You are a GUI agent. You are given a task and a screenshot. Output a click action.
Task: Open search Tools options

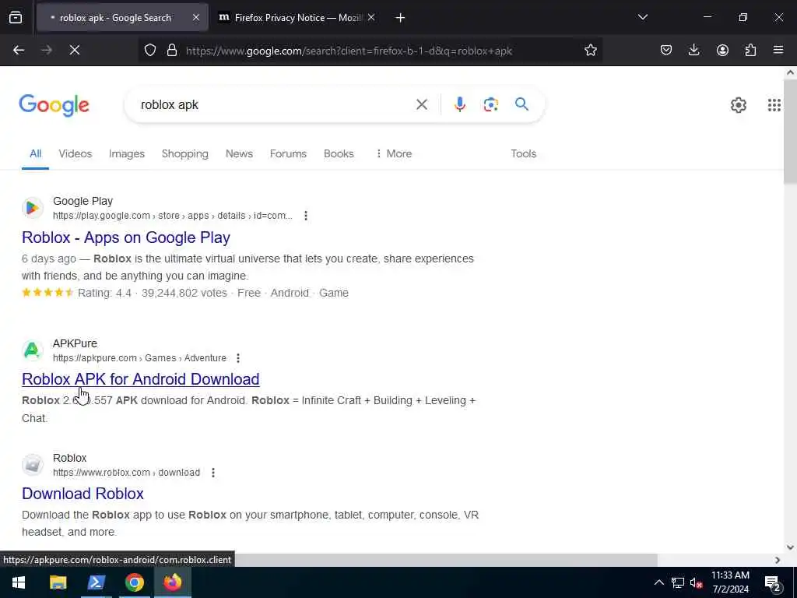tap(524, 153)
